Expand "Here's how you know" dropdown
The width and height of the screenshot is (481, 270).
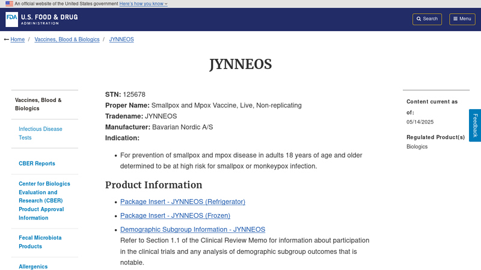[143, 4]
